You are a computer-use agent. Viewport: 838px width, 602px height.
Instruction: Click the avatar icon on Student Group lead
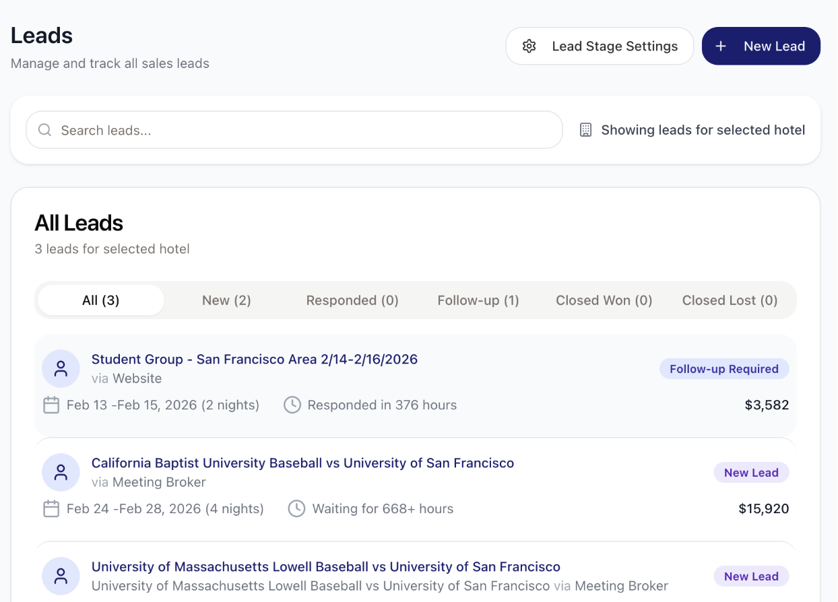(x=61, y=368)
